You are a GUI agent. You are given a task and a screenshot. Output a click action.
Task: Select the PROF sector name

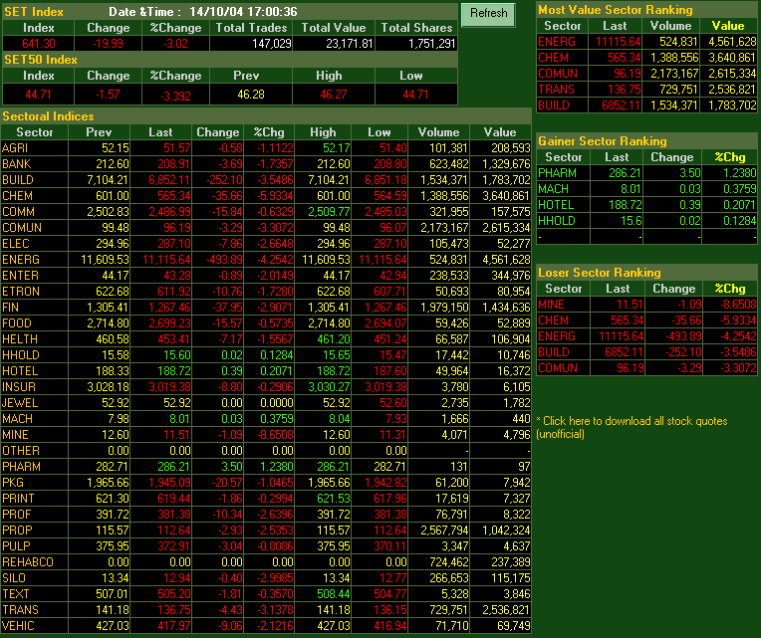17,515
